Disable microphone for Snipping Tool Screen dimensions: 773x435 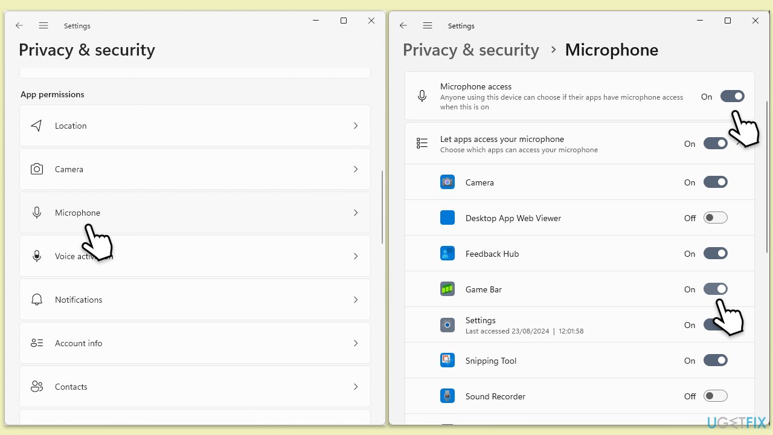pos(716,361)
